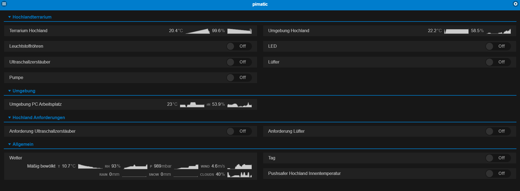Open Terrarium Hochland temperature sparkline graph
Viewport: 520px width, 191px height.
pyautogui.click(x=197, y=31)
